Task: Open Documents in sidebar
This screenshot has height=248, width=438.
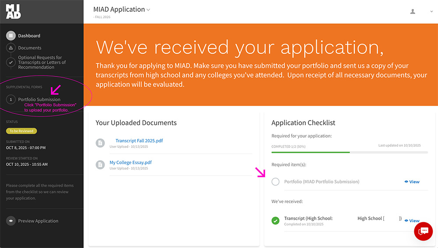Action: tap(30, 48)
